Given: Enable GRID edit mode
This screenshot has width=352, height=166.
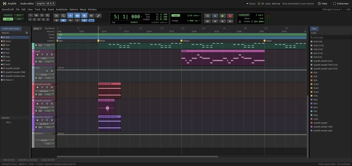Looking at the screenshot, I should pos(19,19).
